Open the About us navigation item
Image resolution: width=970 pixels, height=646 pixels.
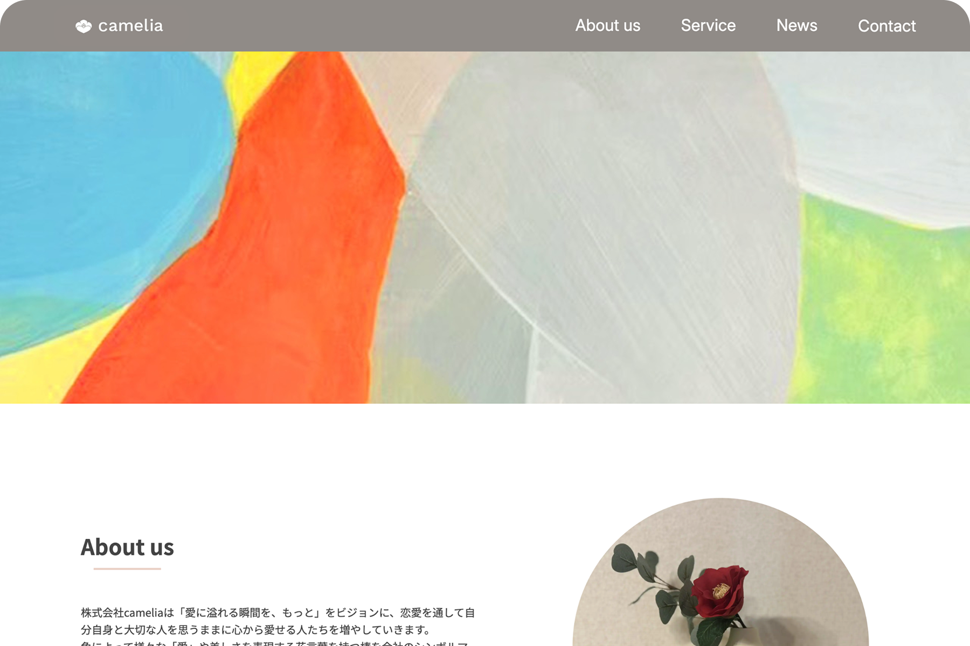(608, 25)
